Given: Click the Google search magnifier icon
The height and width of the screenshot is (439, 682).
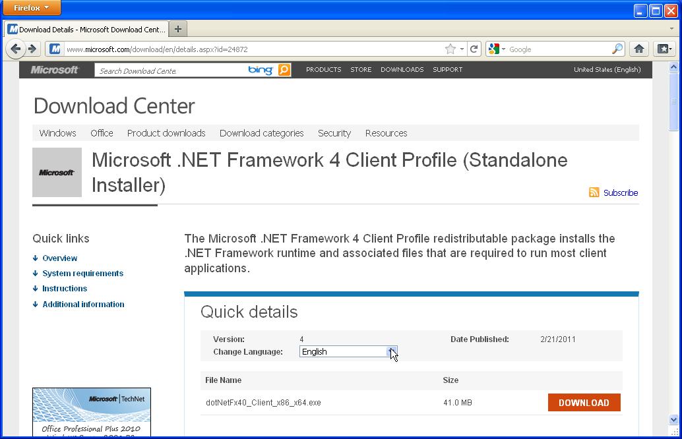Looking at the screenshot, I should 616,48.
